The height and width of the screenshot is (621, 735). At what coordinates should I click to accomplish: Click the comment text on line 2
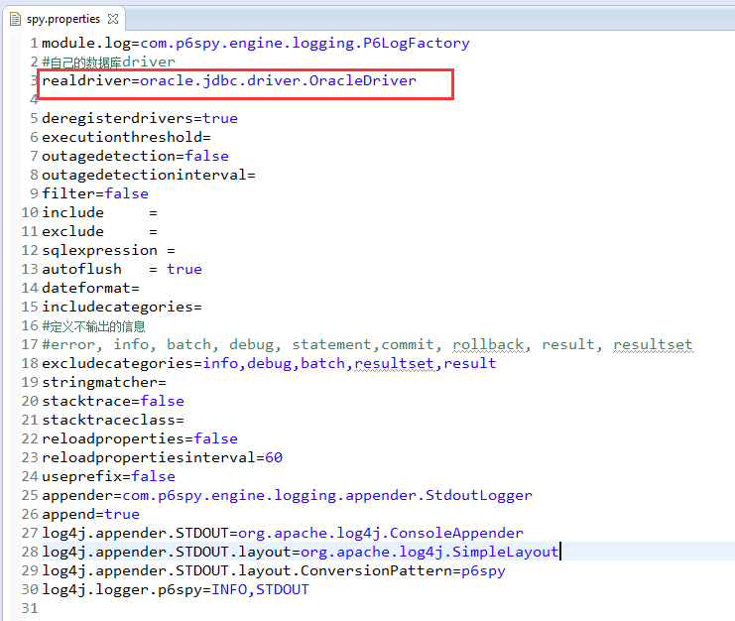pos(108,62)
